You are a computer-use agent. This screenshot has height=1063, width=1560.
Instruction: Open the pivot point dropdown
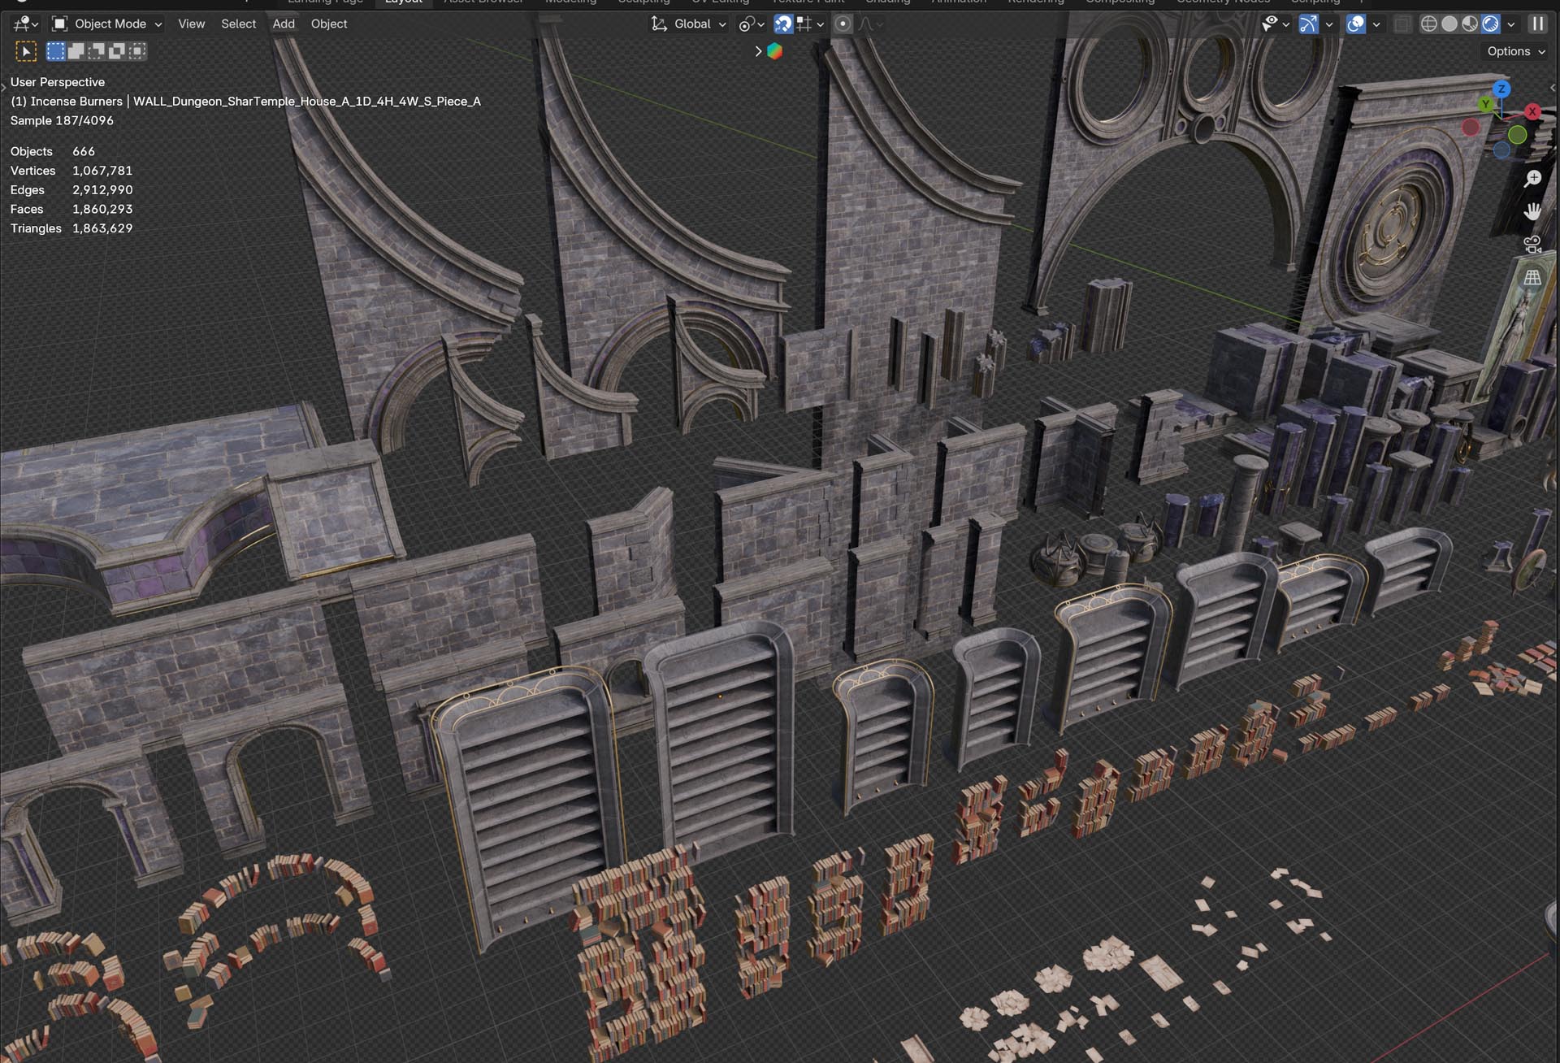pos(752,24)
